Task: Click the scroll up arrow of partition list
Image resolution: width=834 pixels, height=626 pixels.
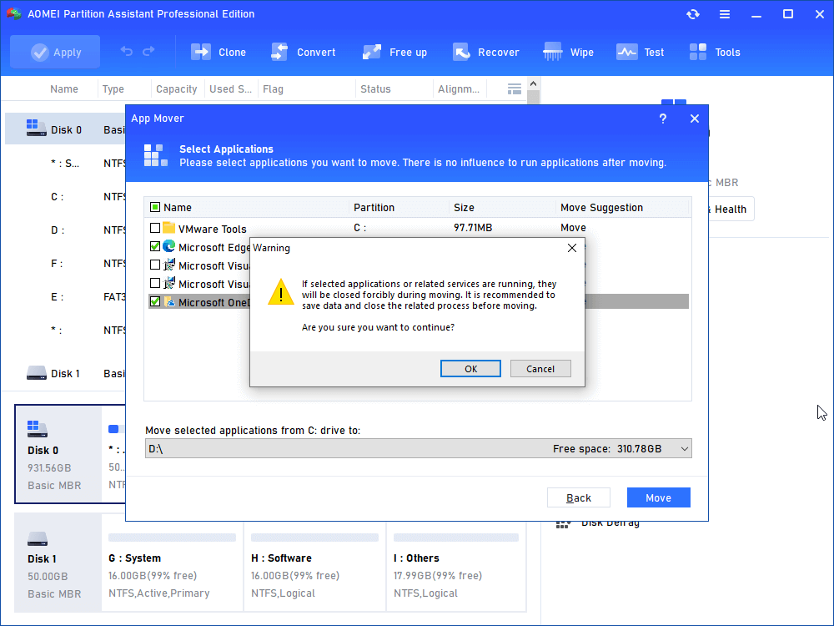Action: pyautogui.click(x=534, y=83)
